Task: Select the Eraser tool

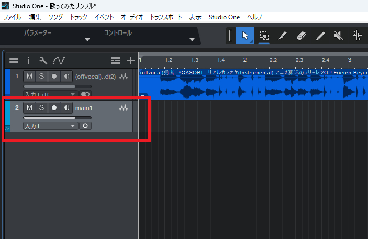Action: click(x=301, y=36)
